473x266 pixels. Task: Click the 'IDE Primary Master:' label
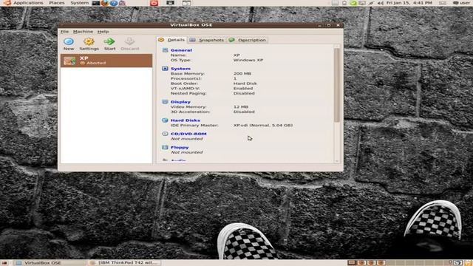pos(194,125)
